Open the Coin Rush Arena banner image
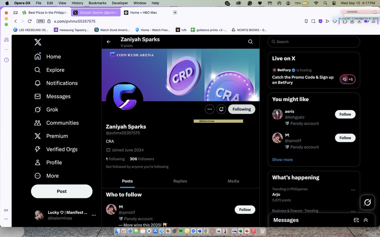The width and height of the screenshot is (380, 237). click(x=180, y=75)
